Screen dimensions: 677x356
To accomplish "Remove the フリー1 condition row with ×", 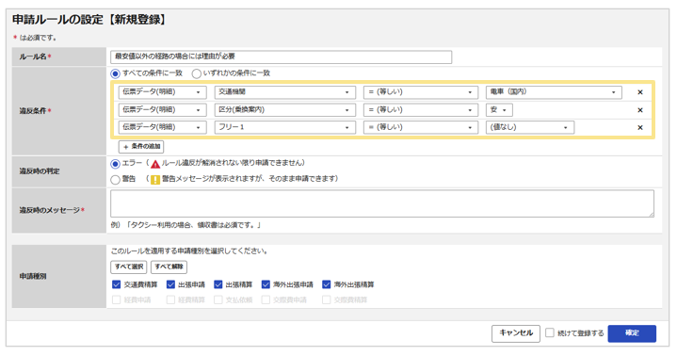I will [x=640, y=127].
